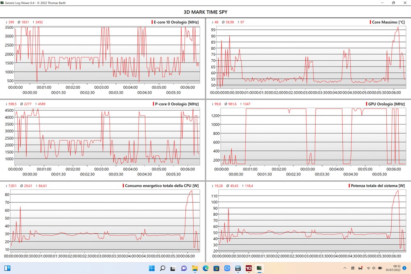Click the double-arrows system tray icon
Viewport: 411px width, 274px height.
click(x=353, y=268)
